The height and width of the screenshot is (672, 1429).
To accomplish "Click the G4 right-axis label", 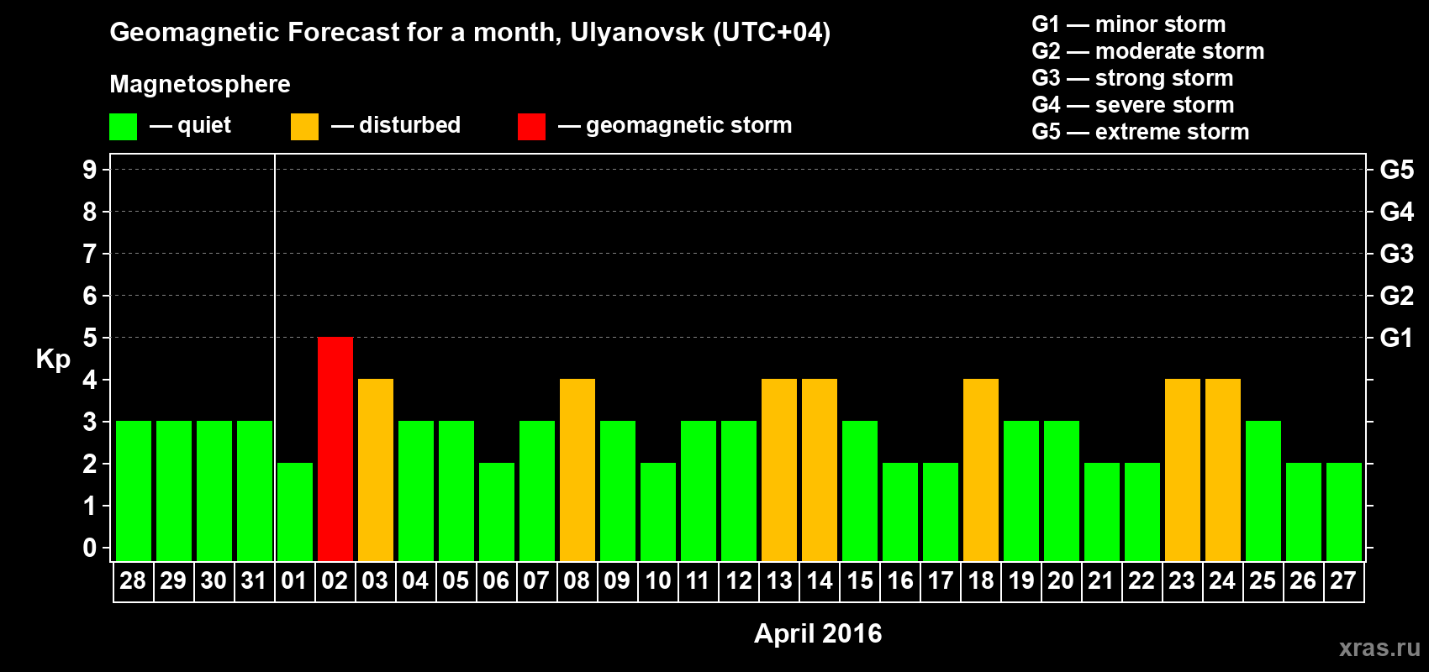I will [1397, 212].
